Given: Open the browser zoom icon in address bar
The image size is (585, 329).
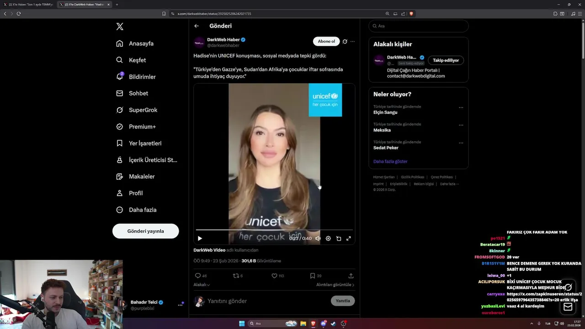Looking at the screenshot, I should pyautogui.click(x=388, y=14).
